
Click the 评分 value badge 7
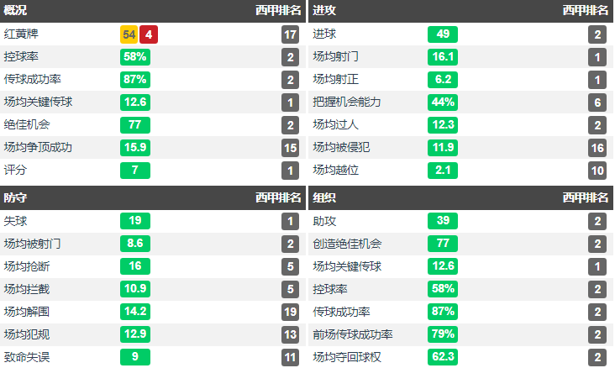point(135,171)
